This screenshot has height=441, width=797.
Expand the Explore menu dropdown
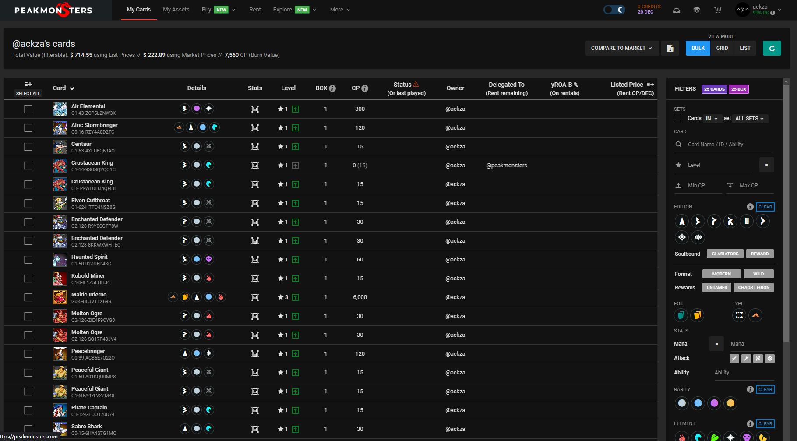pyautogui.click(x=294, y=10)
